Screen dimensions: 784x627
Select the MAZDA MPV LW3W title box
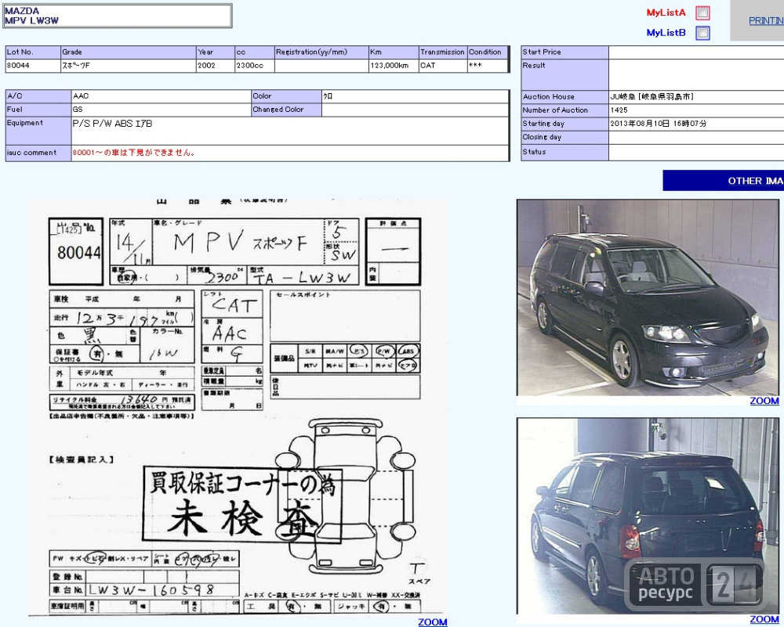tap(118, 16)
